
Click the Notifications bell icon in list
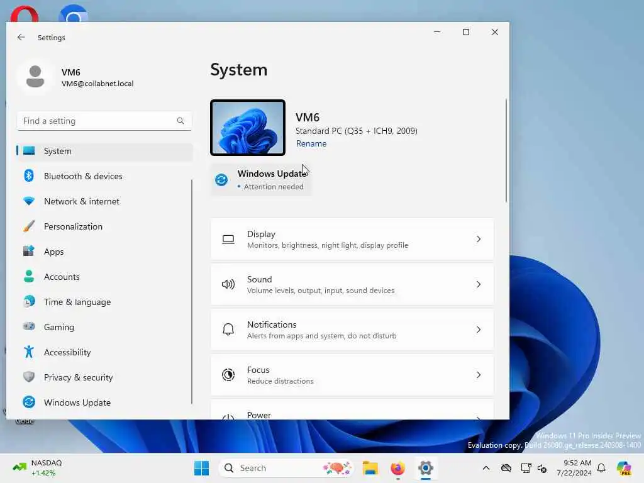click(228, 330)
